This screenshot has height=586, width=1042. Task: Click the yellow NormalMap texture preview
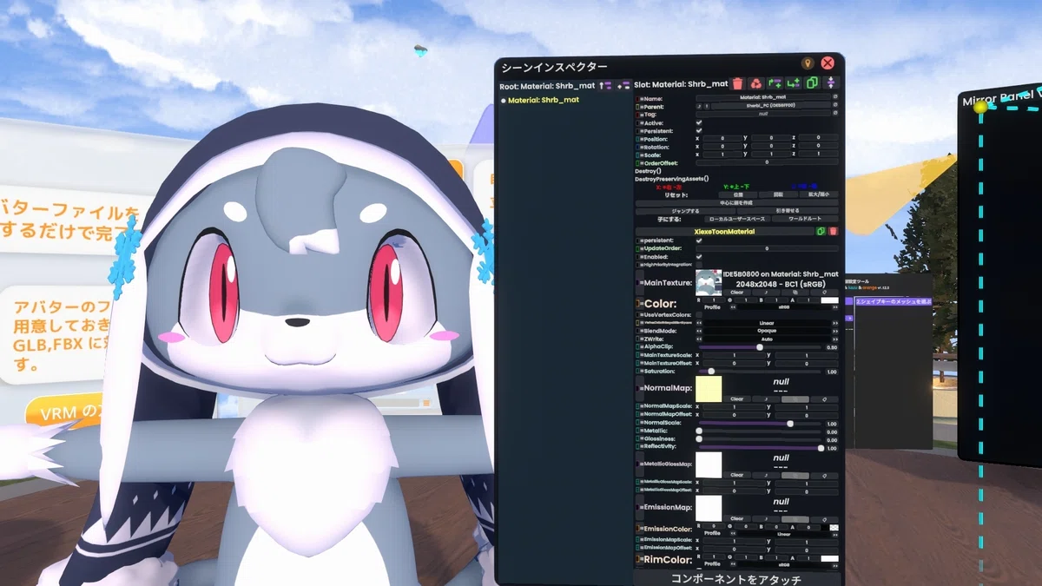[709, 389]
